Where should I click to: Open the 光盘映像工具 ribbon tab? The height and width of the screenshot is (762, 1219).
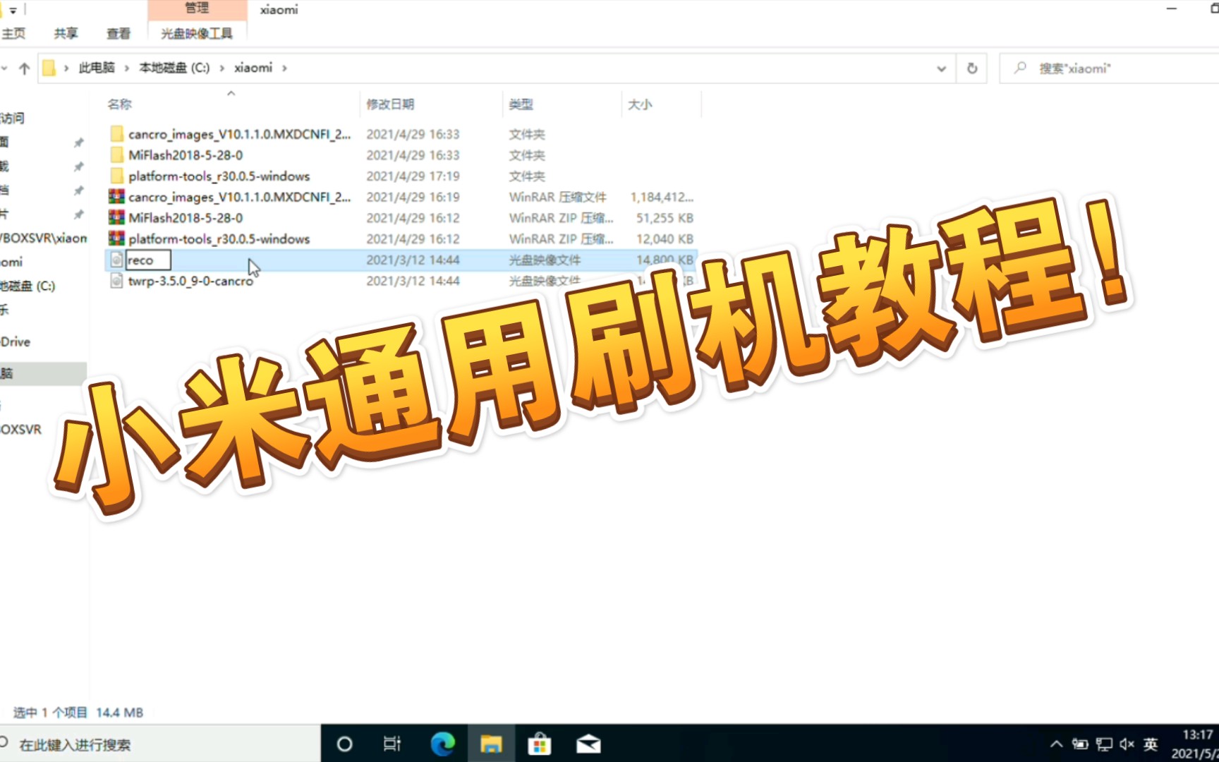[197, 33]
